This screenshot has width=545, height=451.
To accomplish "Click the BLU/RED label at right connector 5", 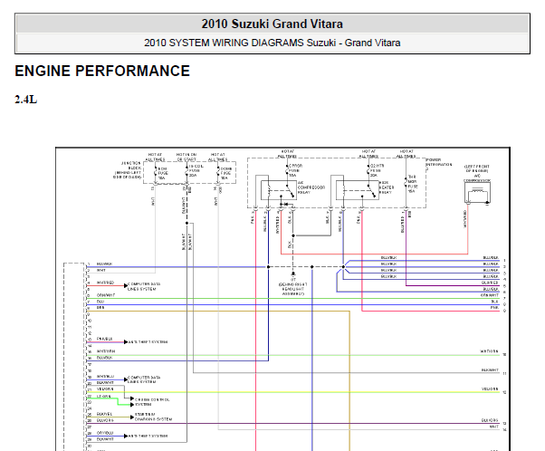I will 490,283.
